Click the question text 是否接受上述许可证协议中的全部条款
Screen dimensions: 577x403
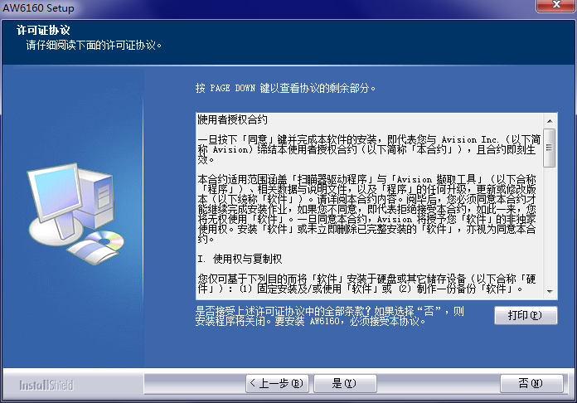(282, 311)
